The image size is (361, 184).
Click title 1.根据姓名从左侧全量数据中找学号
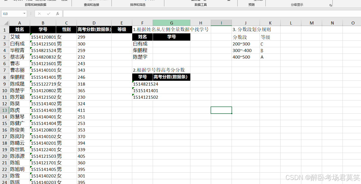point(171,30)
